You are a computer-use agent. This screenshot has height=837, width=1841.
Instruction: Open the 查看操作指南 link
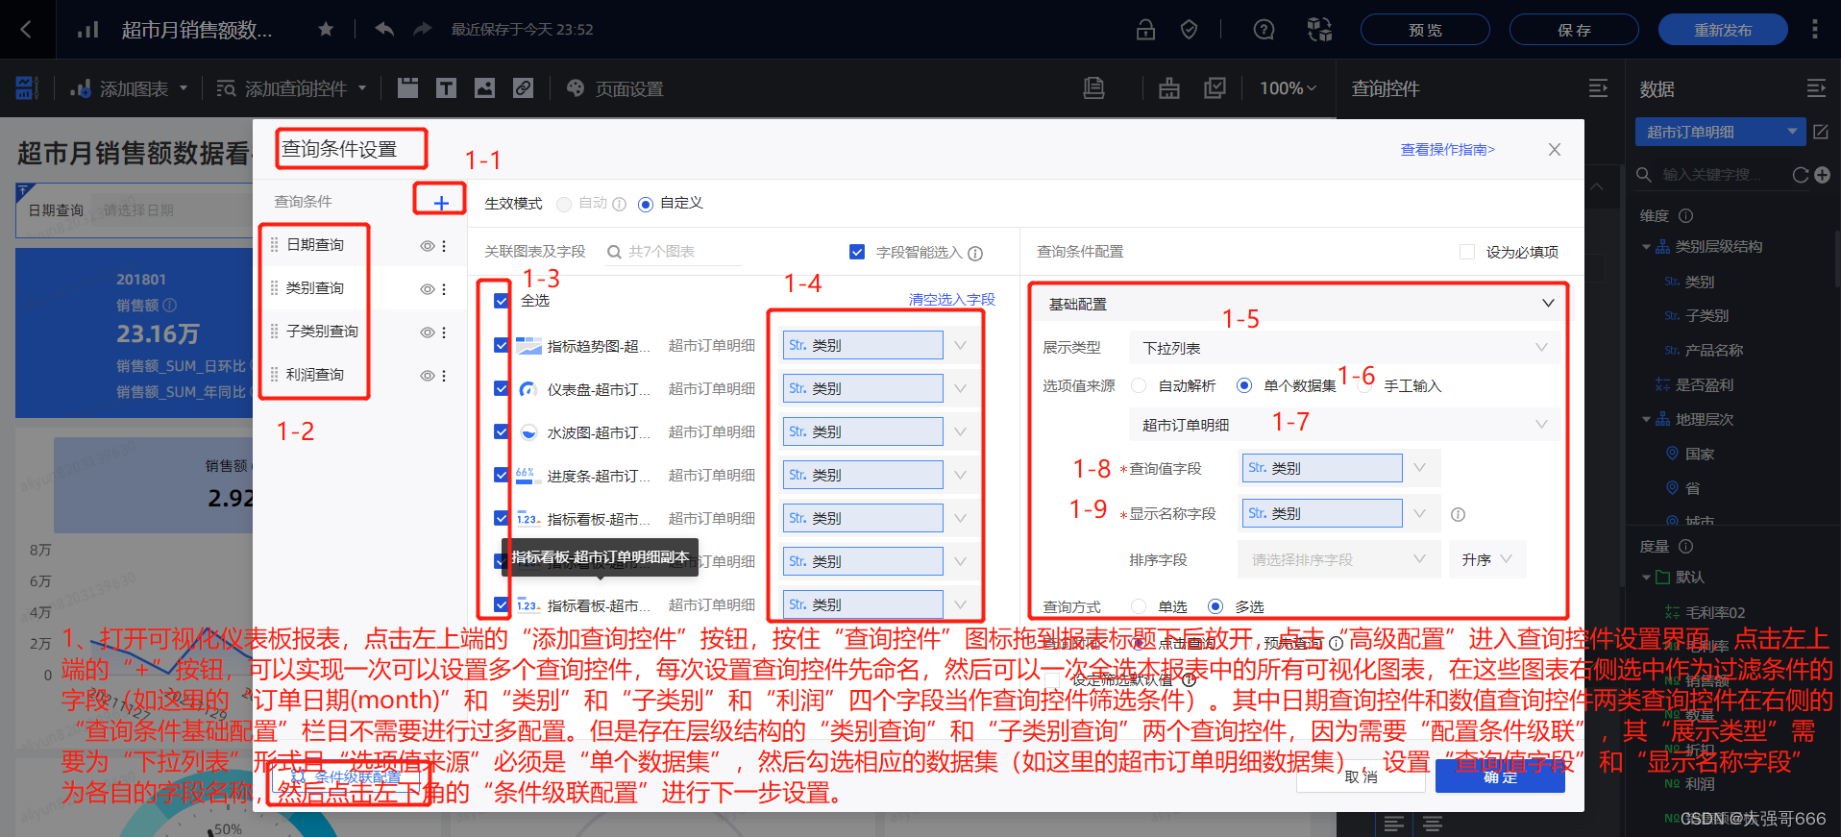(1447, 149)
